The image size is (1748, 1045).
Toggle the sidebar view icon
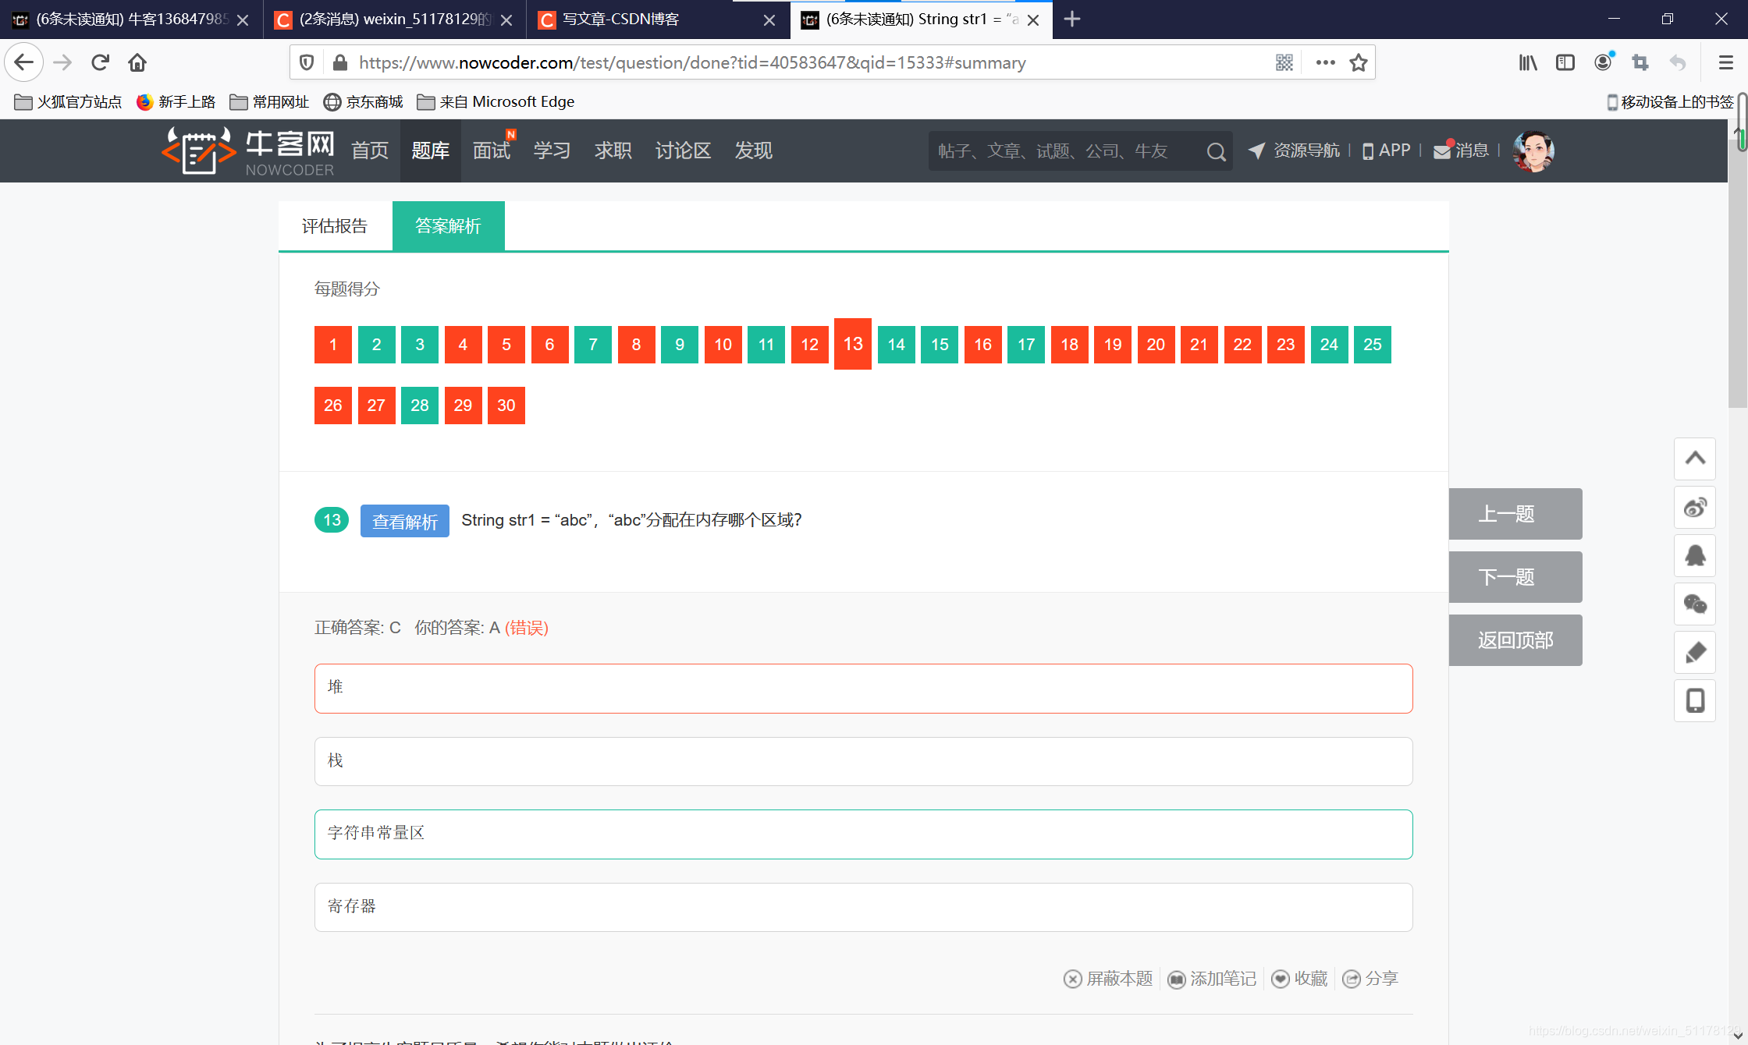point(1565,62)
